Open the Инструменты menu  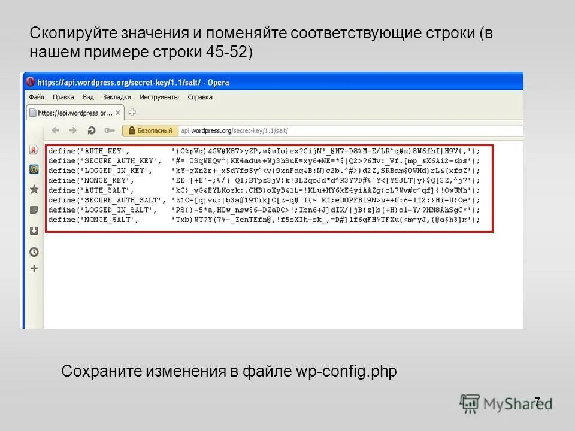(159, 96)
